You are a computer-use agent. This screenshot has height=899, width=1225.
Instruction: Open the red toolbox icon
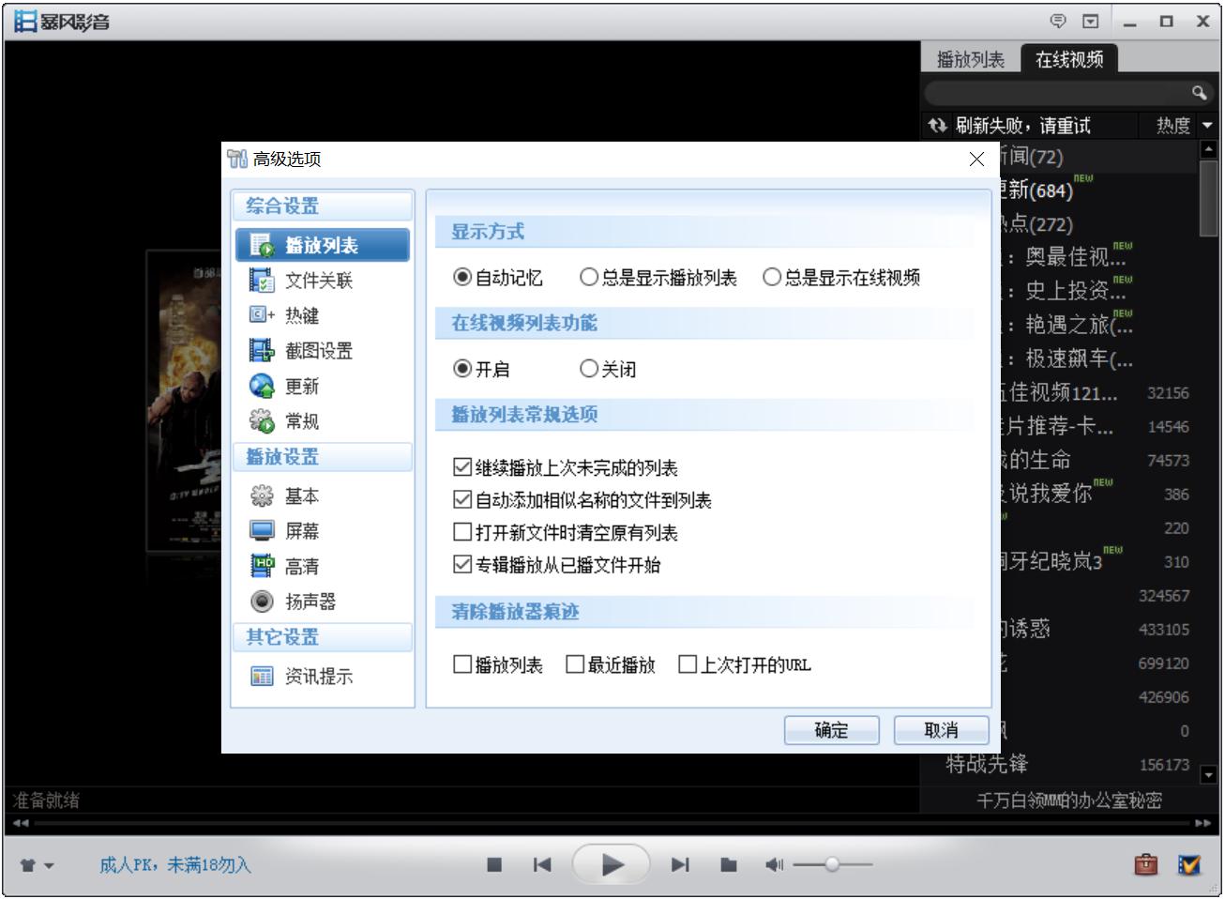(x=1145, y=864)
